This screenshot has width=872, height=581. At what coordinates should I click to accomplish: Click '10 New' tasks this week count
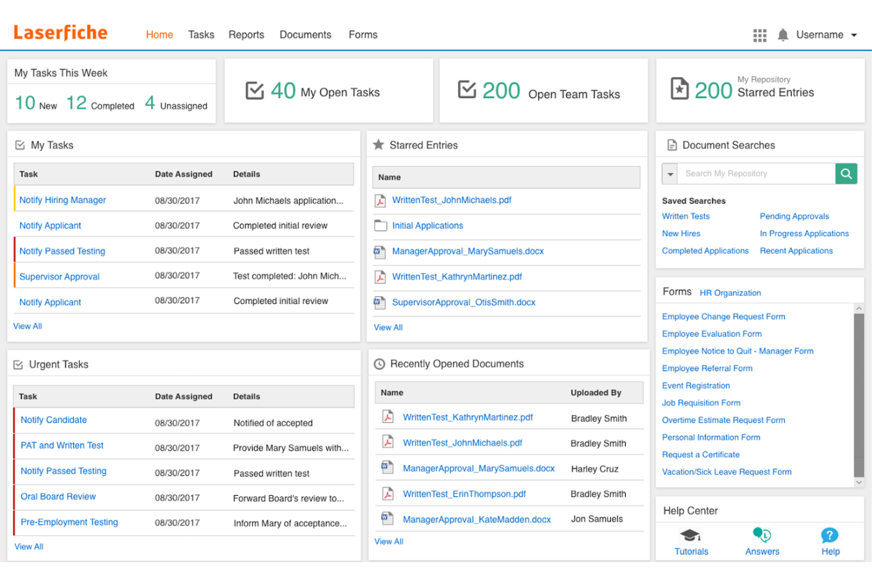pos(36,103)
